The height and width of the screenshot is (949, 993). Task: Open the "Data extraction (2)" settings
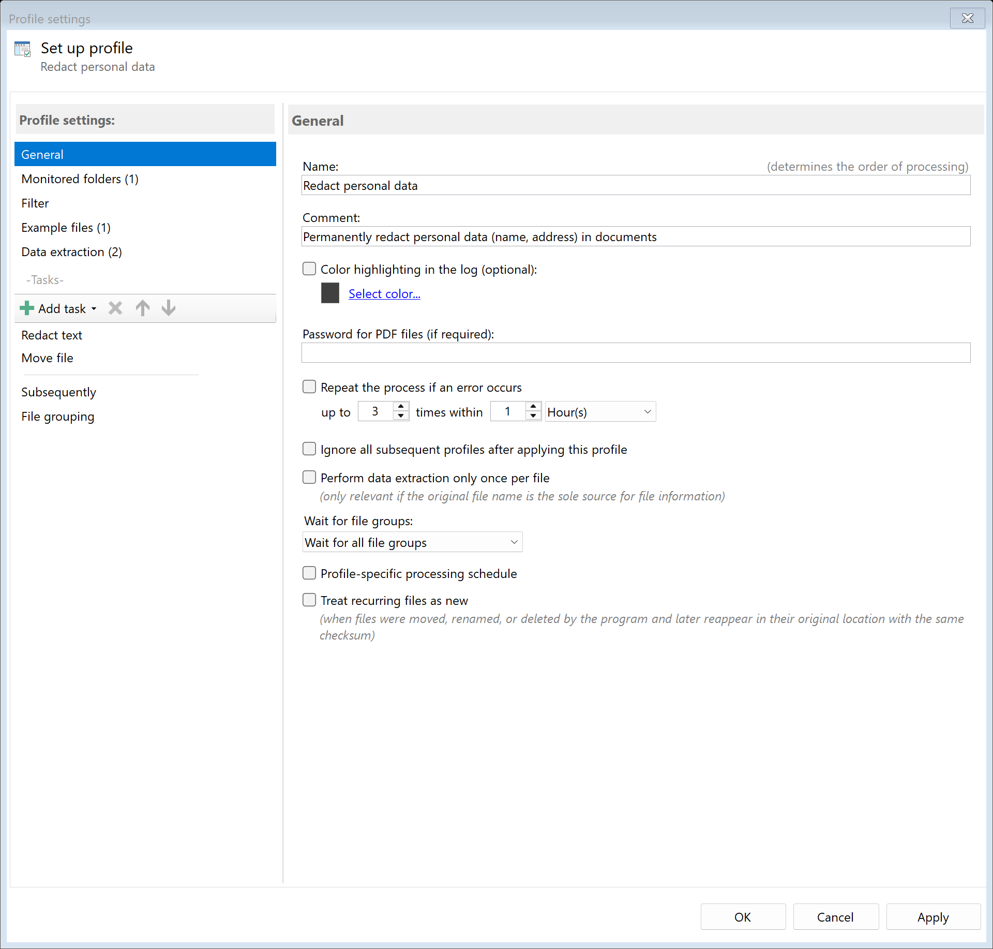click(x=71, y=252)
